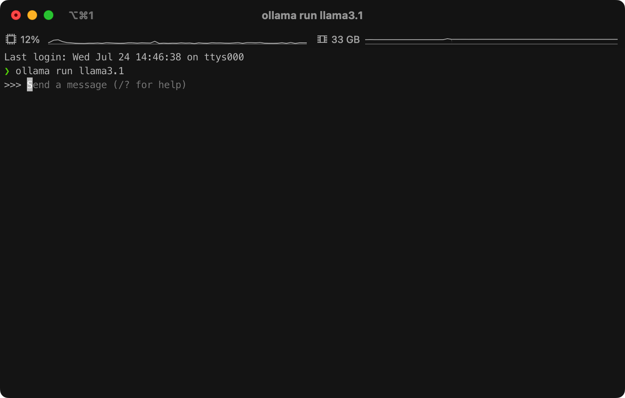Image resolution: width=625 pixels, height=398 pixels.
Task: Click the memory RAM icon beside 33 GB
Action: tap(322, 39)
